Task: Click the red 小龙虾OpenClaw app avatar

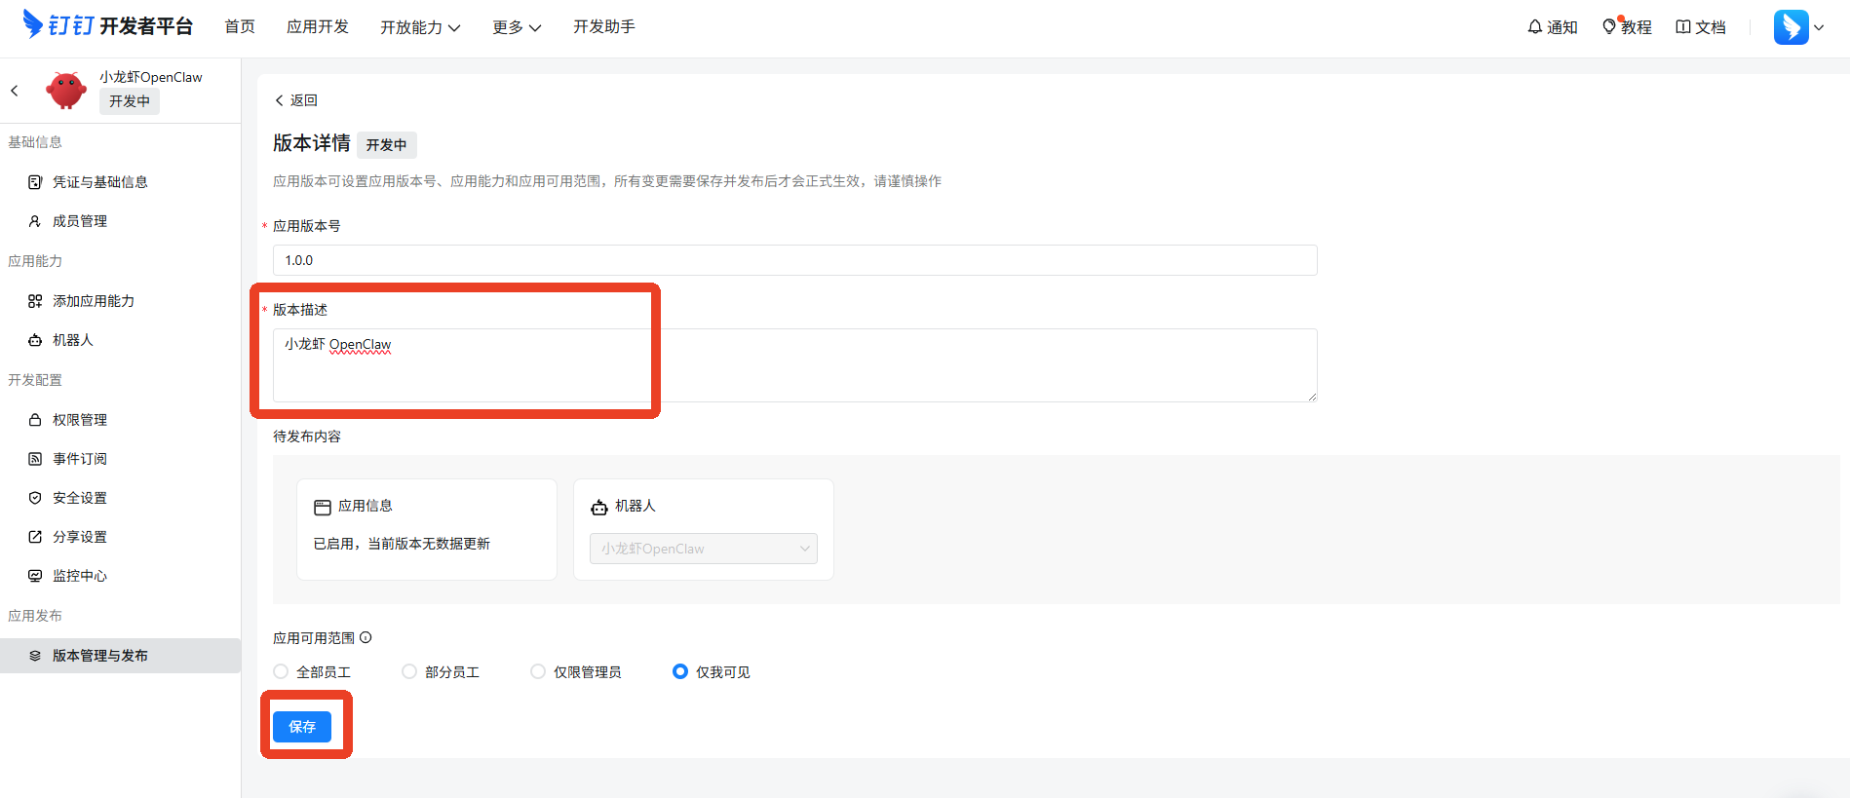Action: click(x=66, y=91)
